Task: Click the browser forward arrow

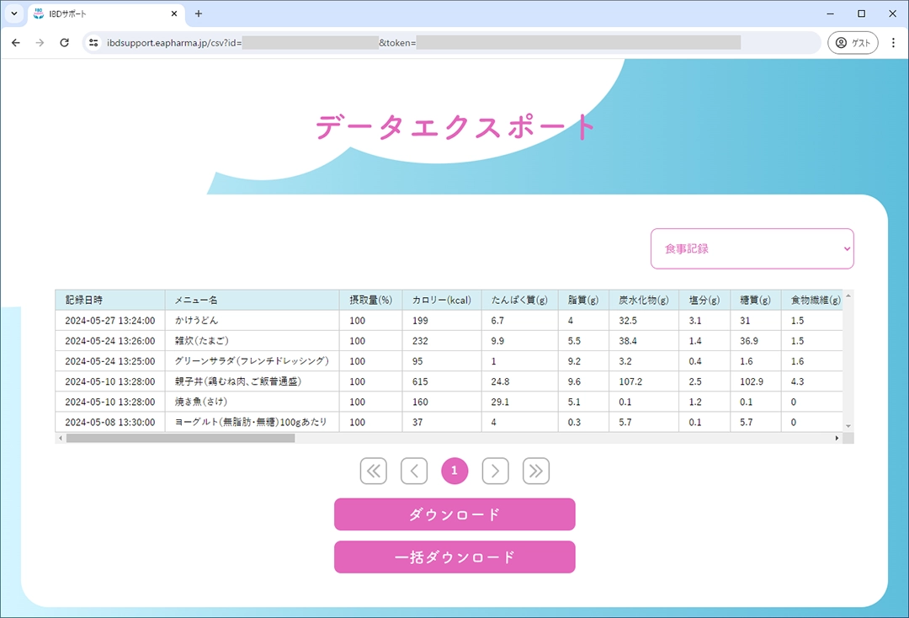Action: 40,42
